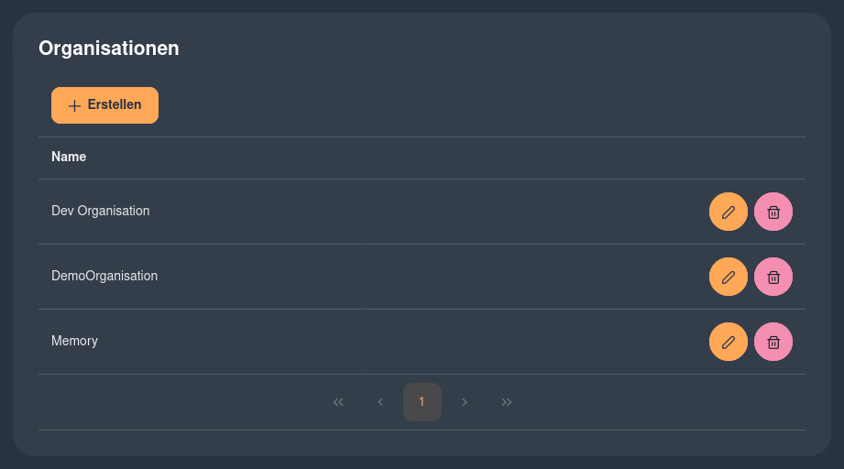The image size is (844, 469).
Task: Go to next page arrow
Action: (464, 402)
